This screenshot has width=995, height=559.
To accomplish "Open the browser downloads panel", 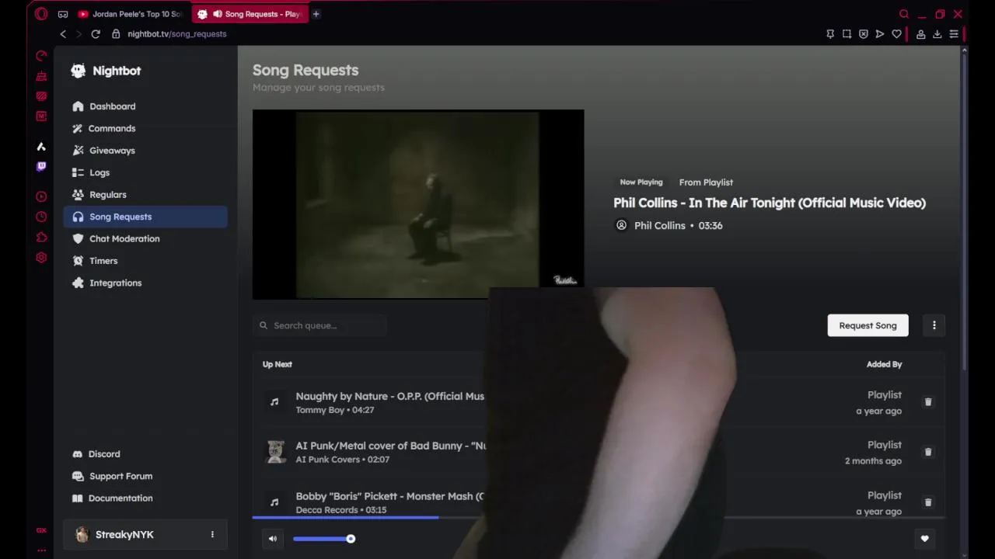I will [937, 34].
